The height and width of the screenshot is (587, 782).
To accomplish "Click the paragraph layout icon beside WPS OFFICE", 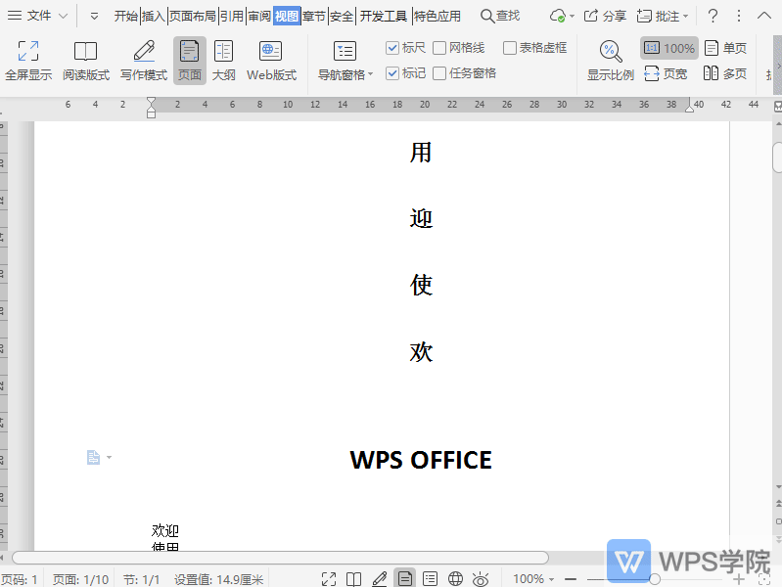I will (93, 457).
